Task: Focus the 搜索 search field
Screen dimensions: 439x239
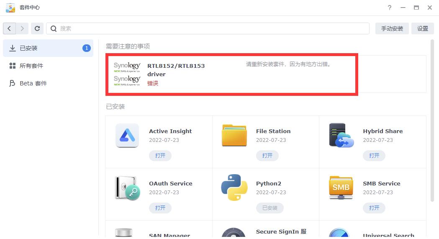Action: point(208,28)
